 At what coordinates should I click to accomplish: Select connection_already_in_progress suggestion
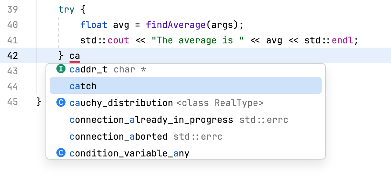pos(151,120)
